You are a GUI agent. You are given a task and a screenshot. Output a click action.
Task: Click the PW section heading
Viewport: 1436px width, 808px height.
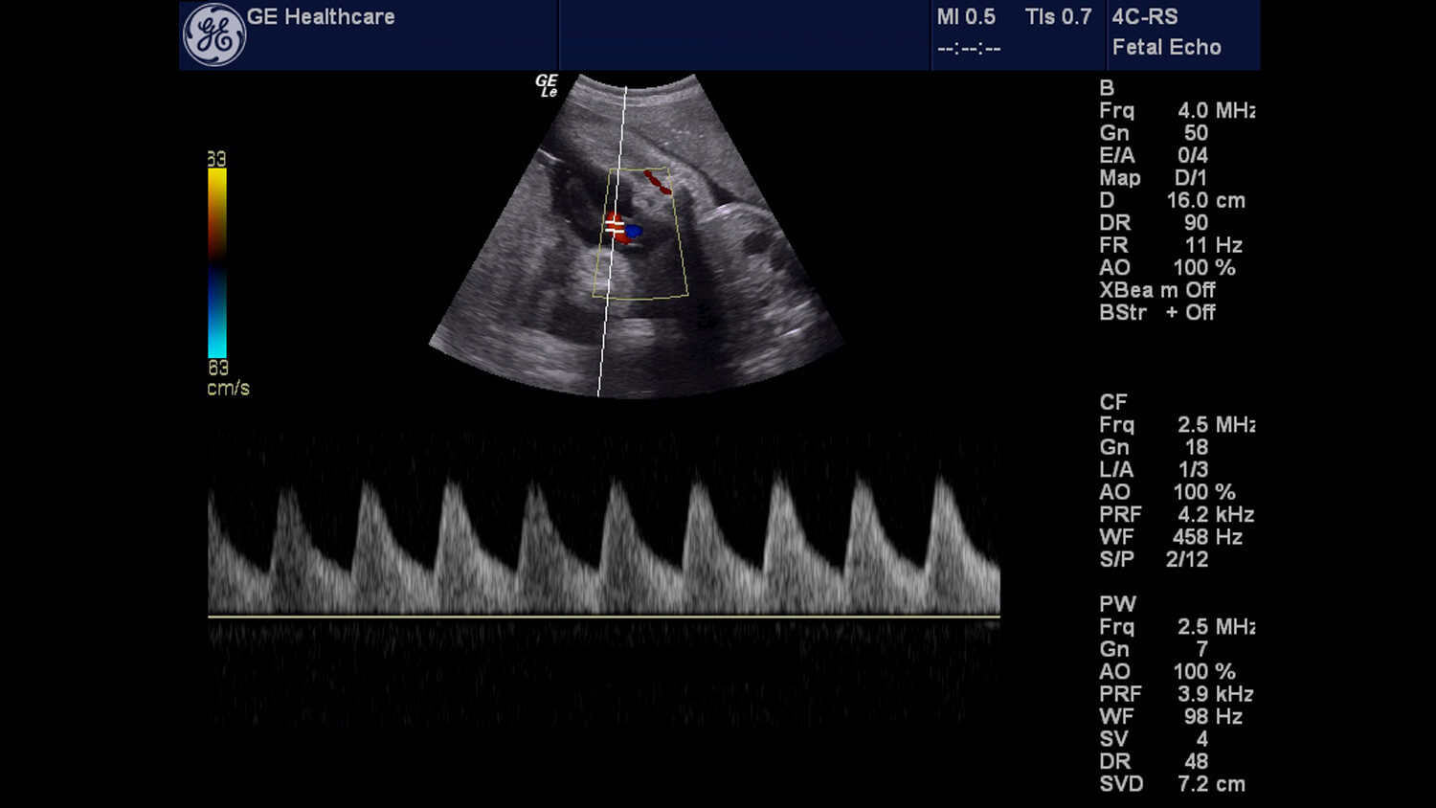tap(1117, 604)
